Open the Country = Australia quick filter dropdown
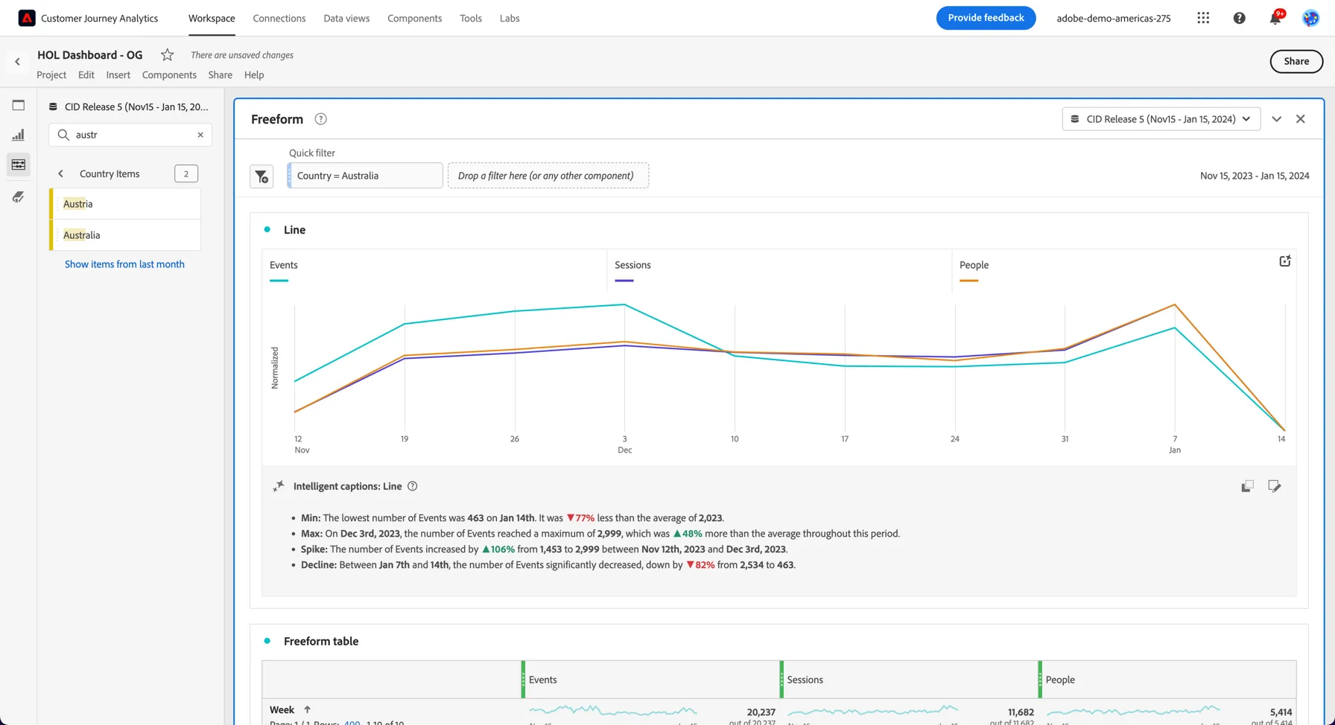 tap(365, 176)
